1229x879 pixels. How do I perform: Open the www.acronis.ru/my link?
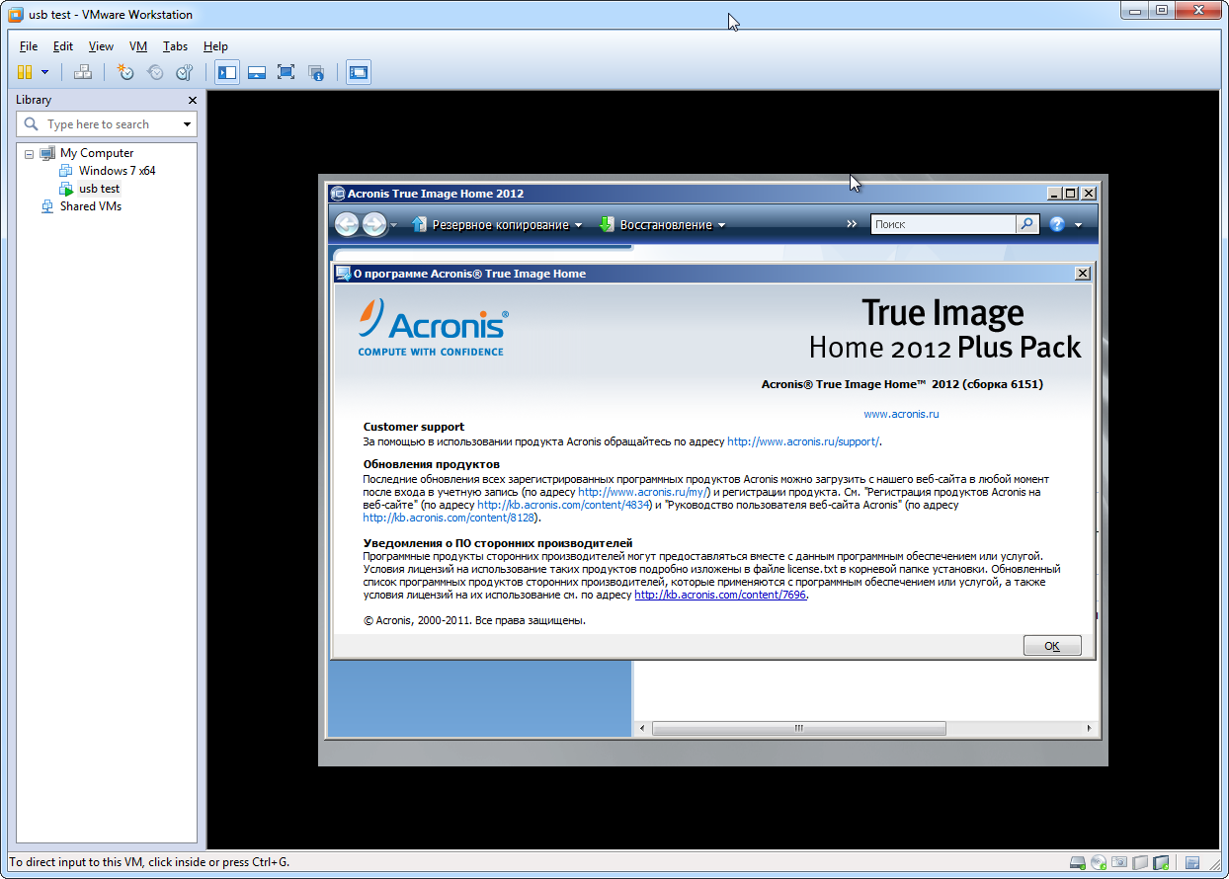pos(644,491)
